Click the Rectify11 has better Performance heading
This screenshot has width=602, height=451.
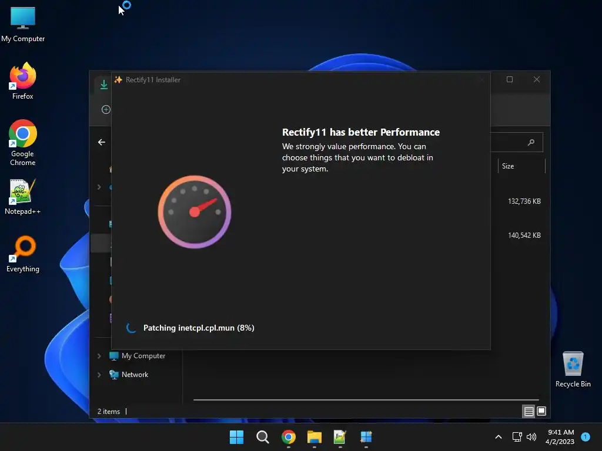(361, 132)
